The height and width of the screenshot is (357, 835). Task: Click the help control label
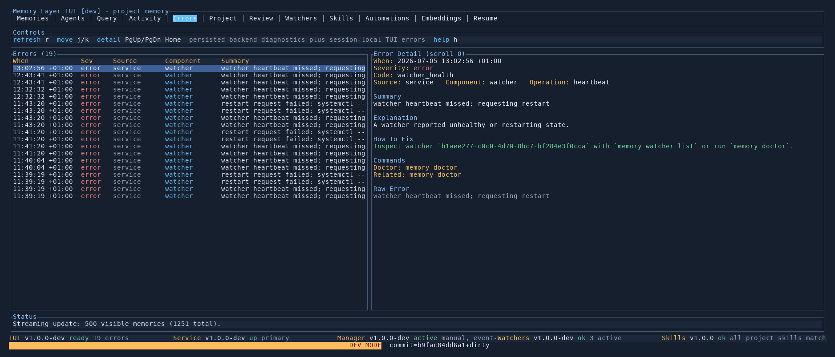click(x=441, y=40)
